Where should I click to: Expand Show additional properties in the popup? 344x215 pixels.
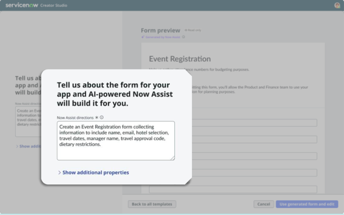[96, 172]
